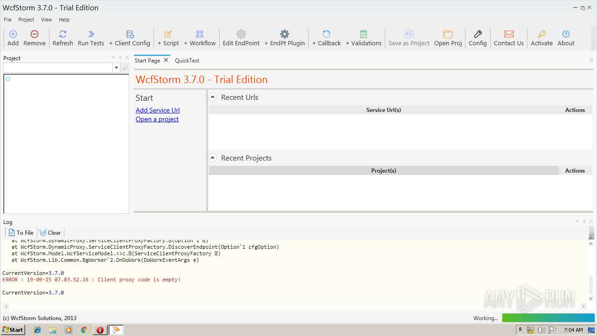Open the Log panel options dropdown

click(577, 222)
